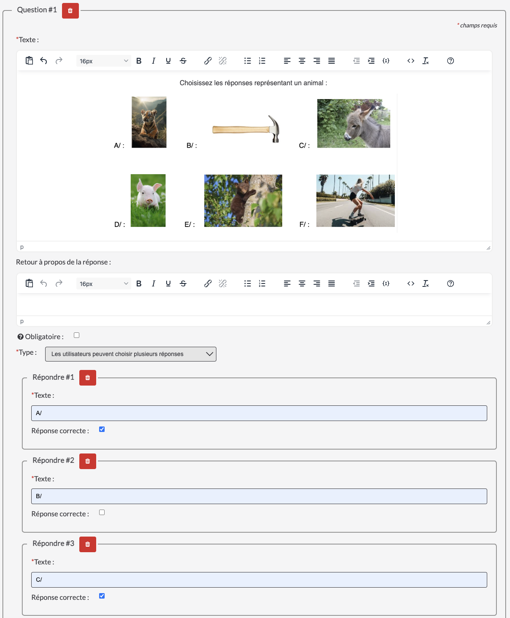The width and height of the screenshot is (510, 618).
Task: Clear formatting in Retour editor
Action: point(426,283)
